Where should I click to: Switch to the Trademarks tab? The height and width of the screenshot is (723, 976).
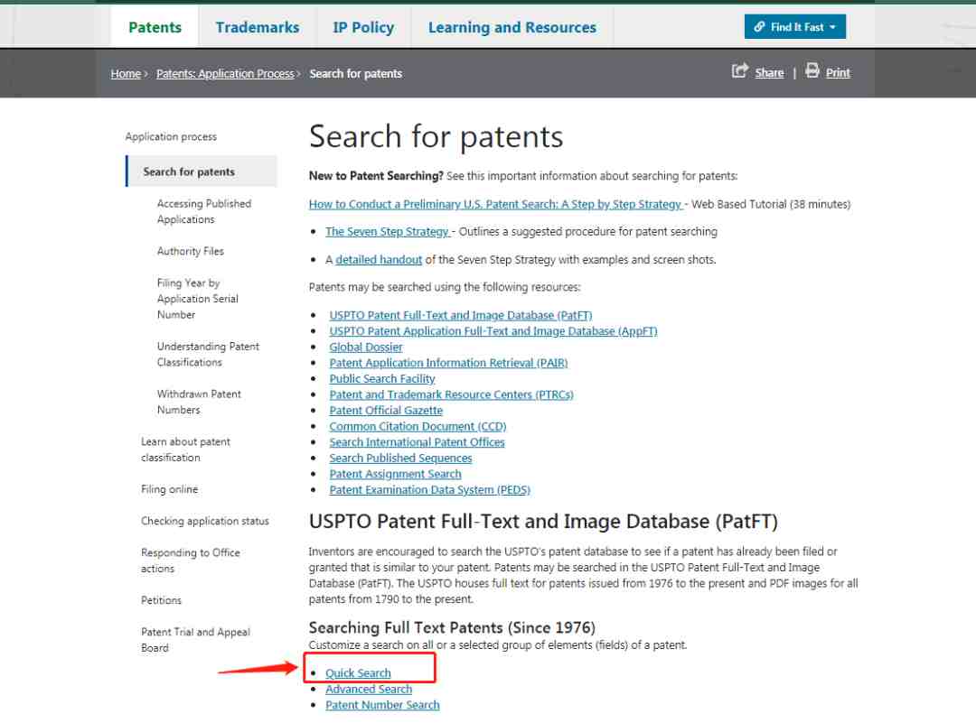click(257, 27)
